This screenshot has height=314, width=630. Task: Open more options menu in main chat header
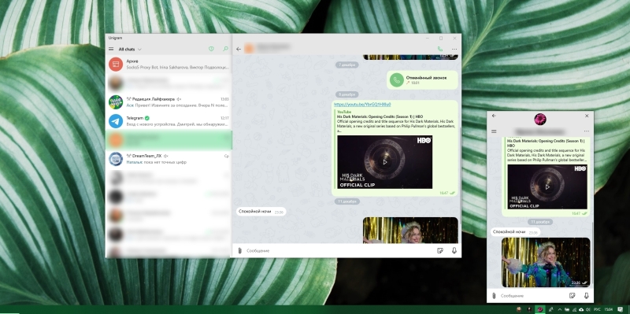[454, 49]
